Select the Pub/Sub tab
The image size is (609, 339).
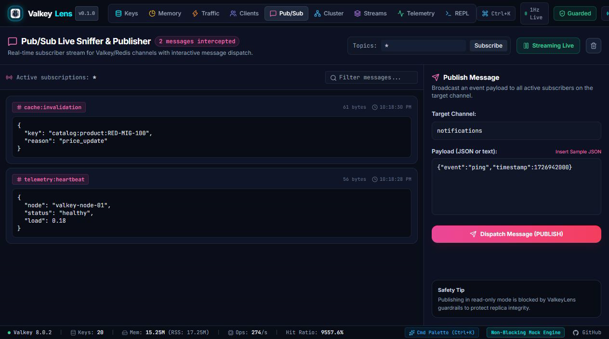(x=287, y=13)
